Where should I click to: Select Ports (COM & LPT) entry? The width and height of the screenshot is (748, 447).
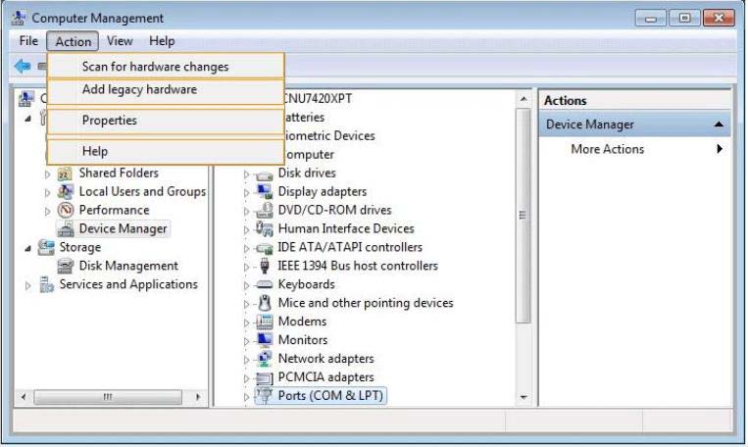pyautogui.click(x=330, y=396)
